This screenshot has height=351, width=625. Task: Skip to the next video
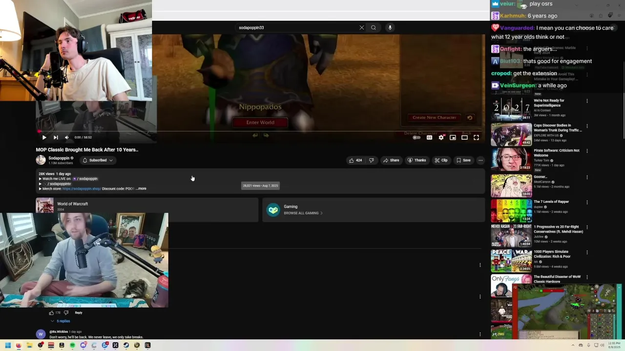[x=56, y=137]
